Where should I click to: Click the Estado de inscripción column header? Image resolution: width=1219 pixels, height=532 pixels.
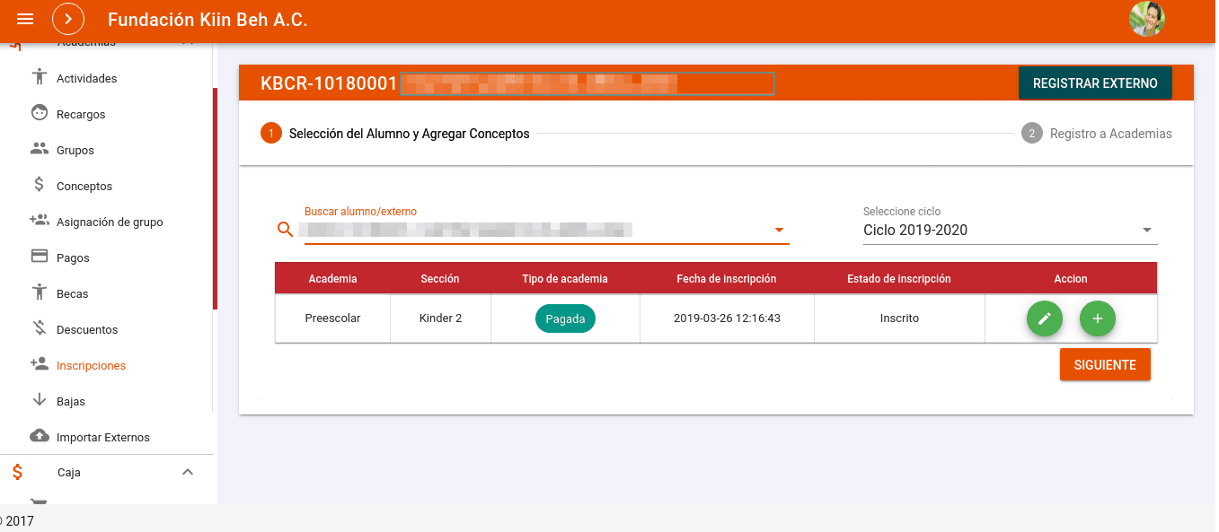[x=899, y=279]
